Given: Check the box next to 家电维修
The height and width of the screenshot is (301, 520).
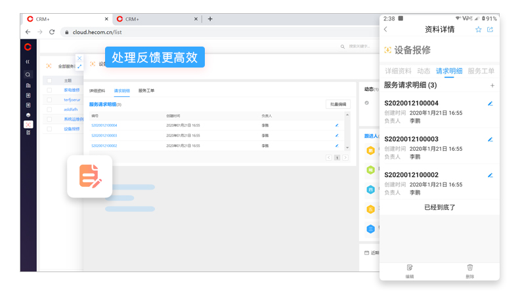Looking at the screenshot, I should coord(49,90).
